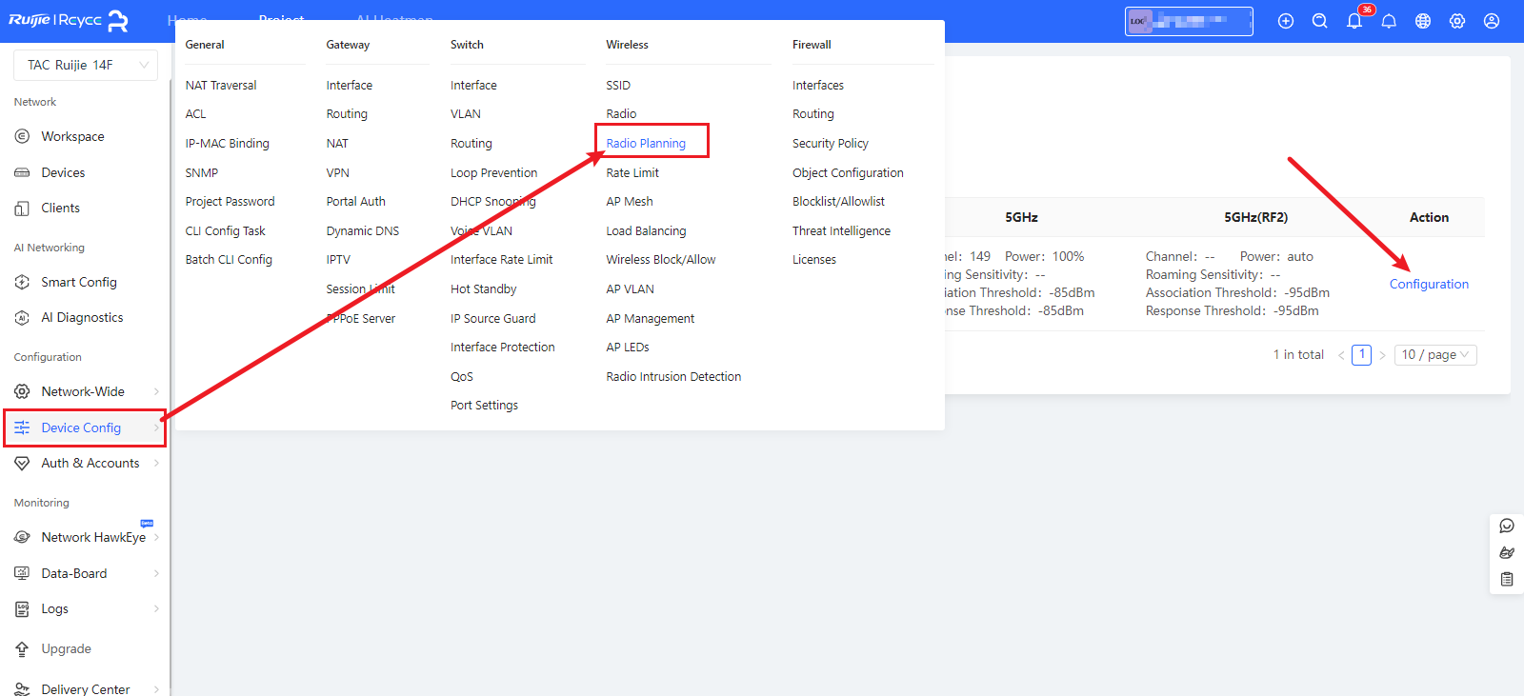Open AP Mesh under Wireless
This screenshot has width=1524, height=696.
pos(630,201)
